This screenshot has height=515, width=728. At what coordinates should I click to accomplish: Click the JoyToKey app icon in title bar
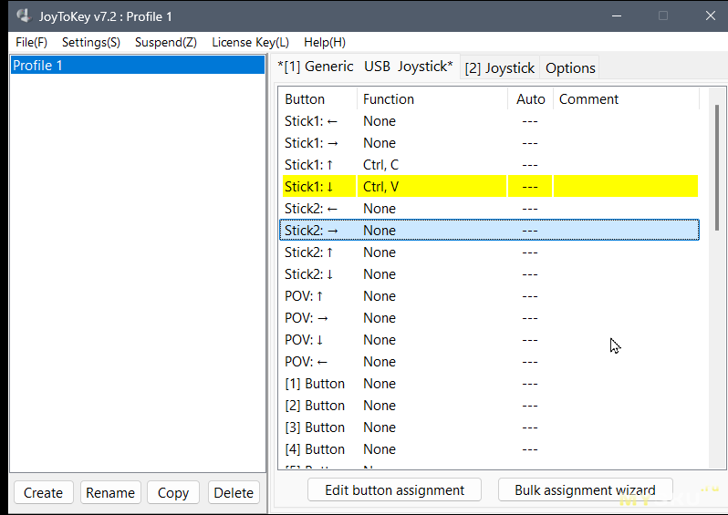(24, 15)
